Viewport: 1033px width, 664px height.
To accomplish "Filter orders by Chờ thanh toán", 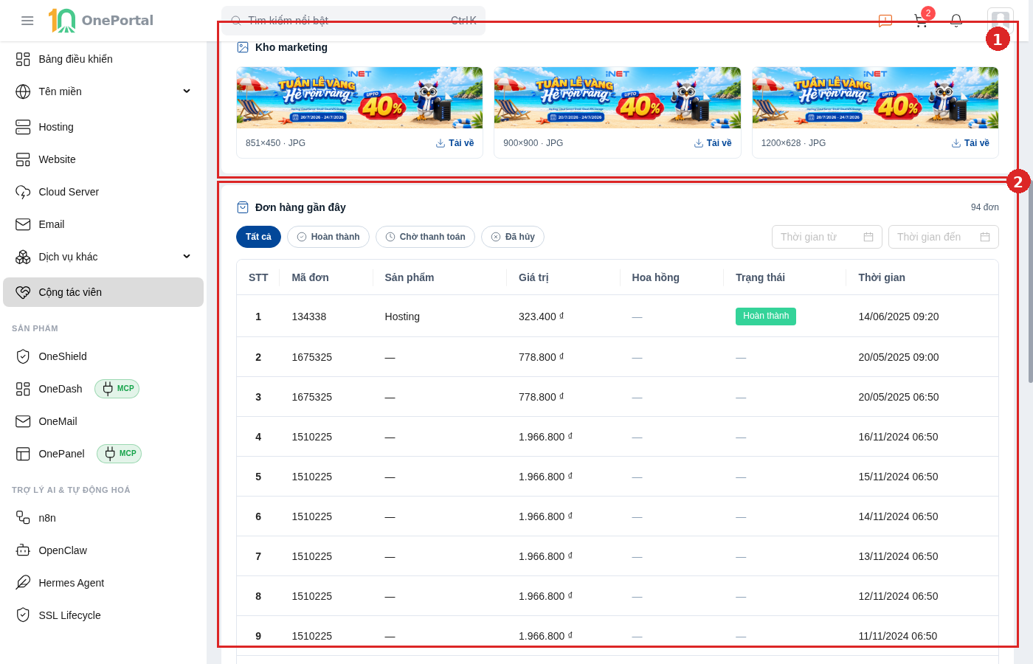I will click(x=425, y=237).
